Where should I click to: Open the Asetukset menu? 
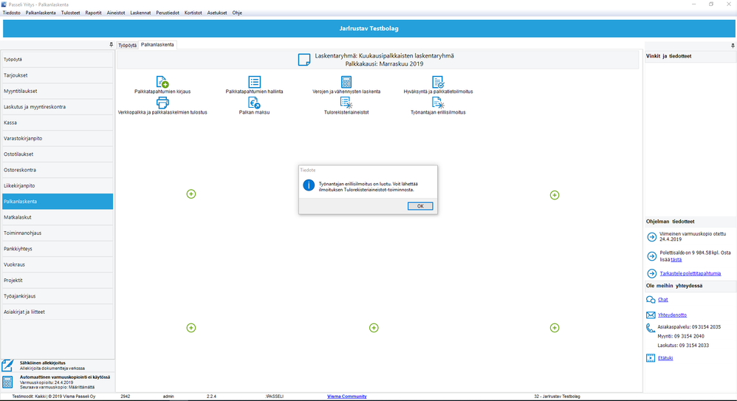coord(217,13)
